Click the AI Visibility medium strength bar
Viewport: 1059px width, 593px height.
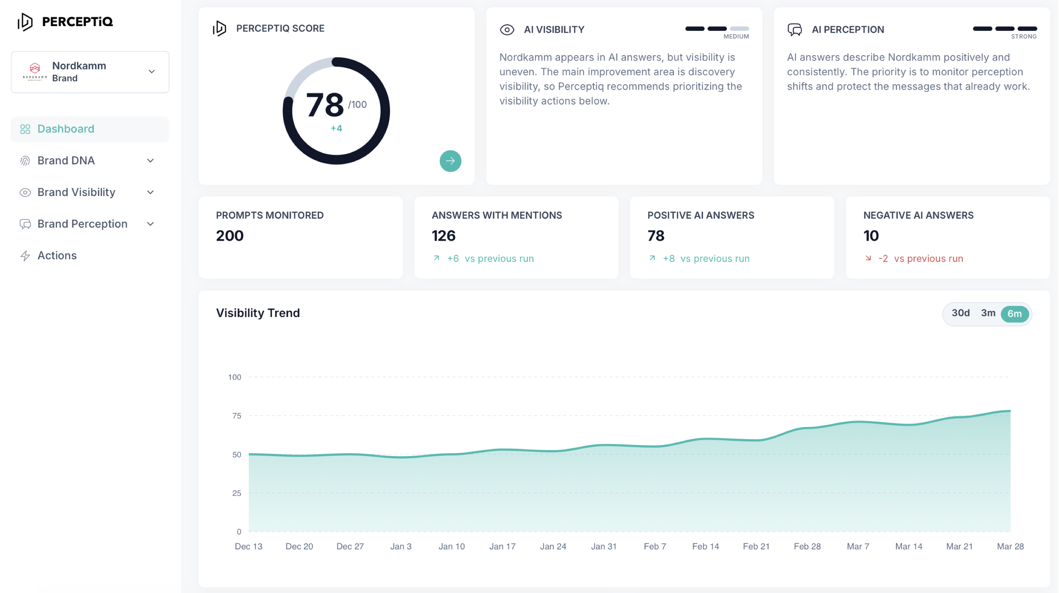[x=717, y=29]
